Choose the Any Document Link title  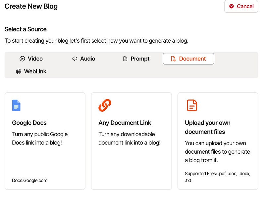click(x=125, y=123)
